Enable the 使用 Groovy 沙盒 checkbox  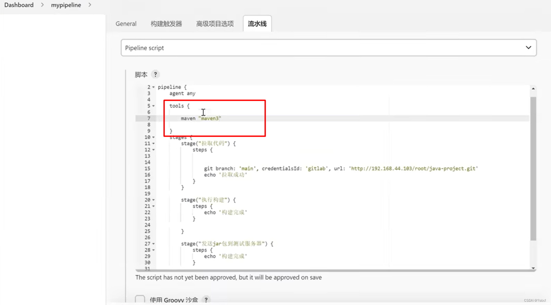(140, 299)
